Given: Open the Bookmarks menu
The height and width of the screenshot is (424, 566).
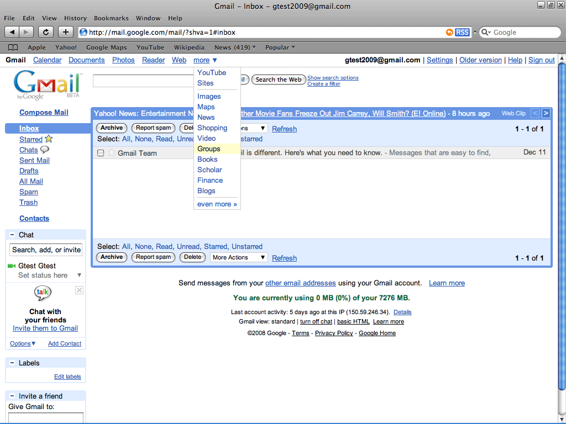Looking at the screenshot, I should click(x=111, y=18).
